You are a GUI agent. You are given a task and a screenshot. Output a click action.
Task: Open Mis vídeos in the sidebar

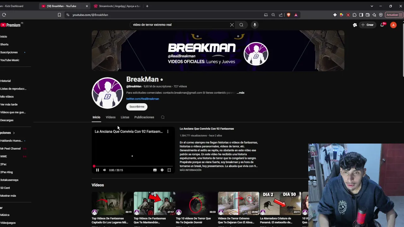[7, 97]
